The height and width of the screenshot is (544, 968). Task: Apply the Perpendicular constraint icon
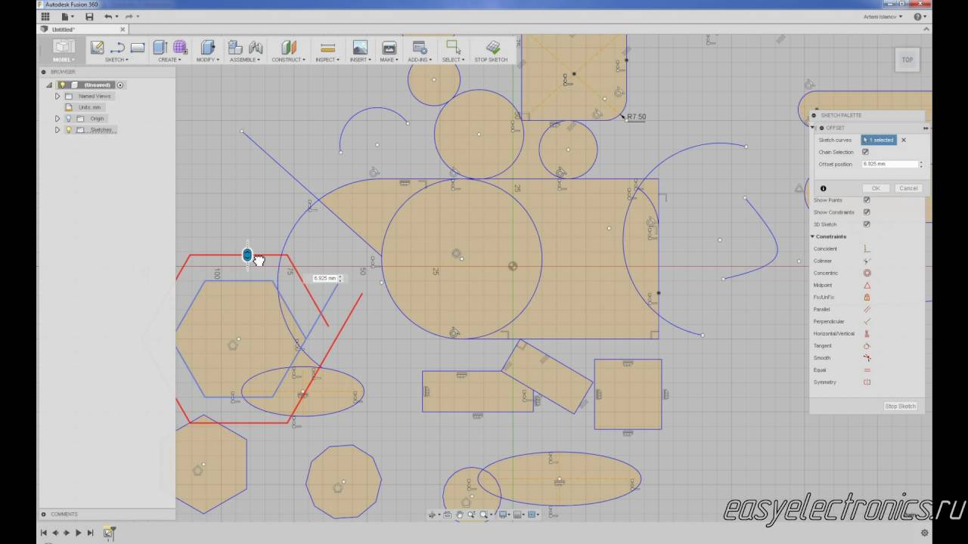[x=867, y=321]
